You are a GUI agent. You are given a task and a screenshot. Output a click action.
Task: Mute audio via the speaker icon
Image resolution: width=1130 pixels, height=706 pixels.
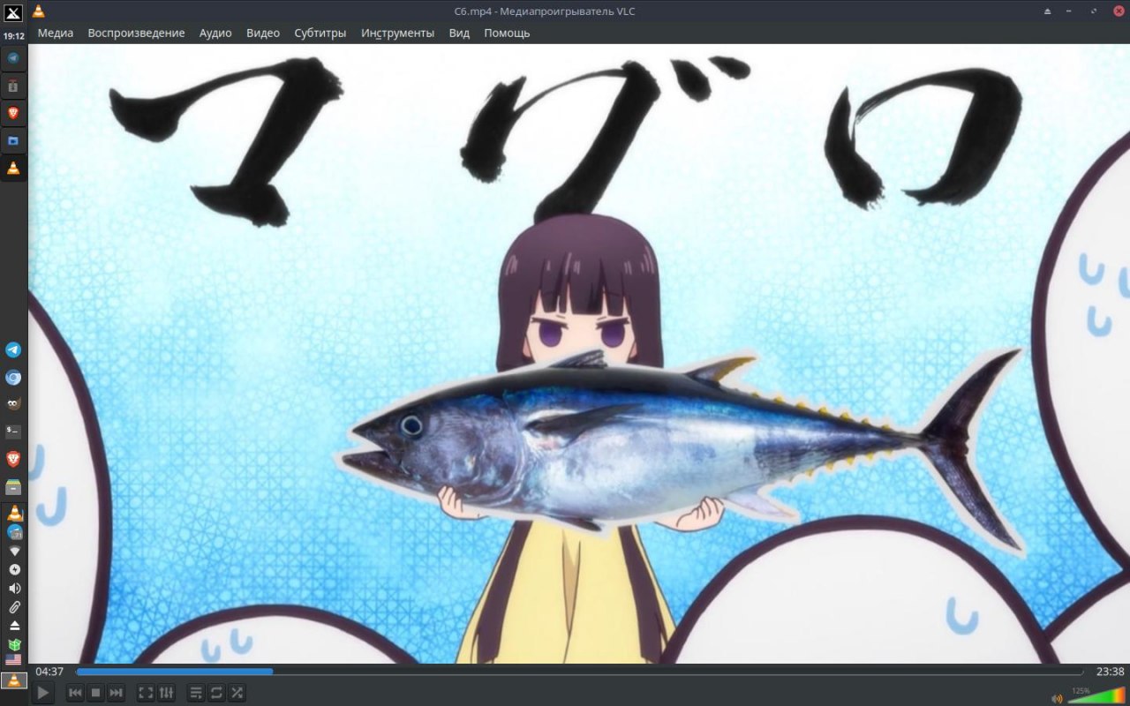(1057, 698)
